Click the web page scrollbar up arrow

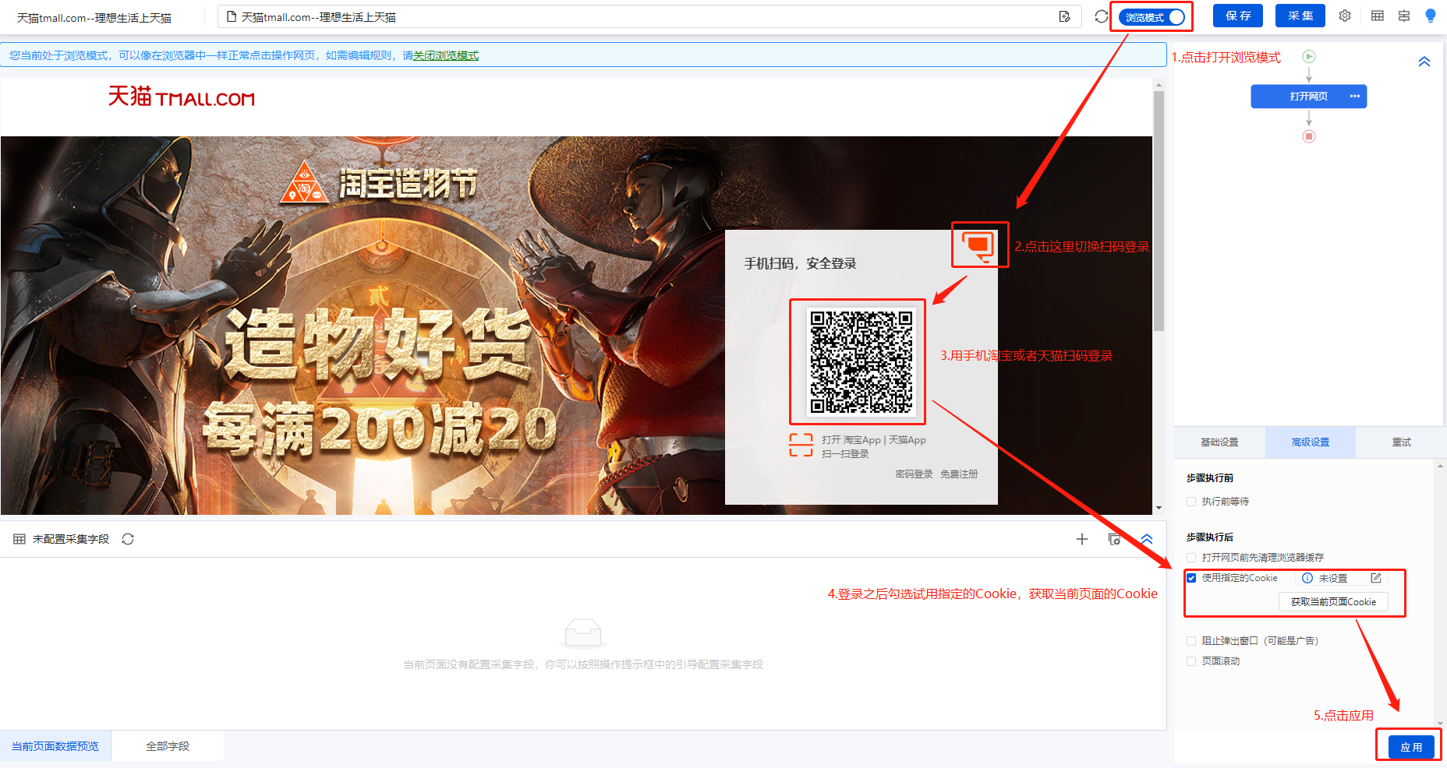tap(1159, 84)
